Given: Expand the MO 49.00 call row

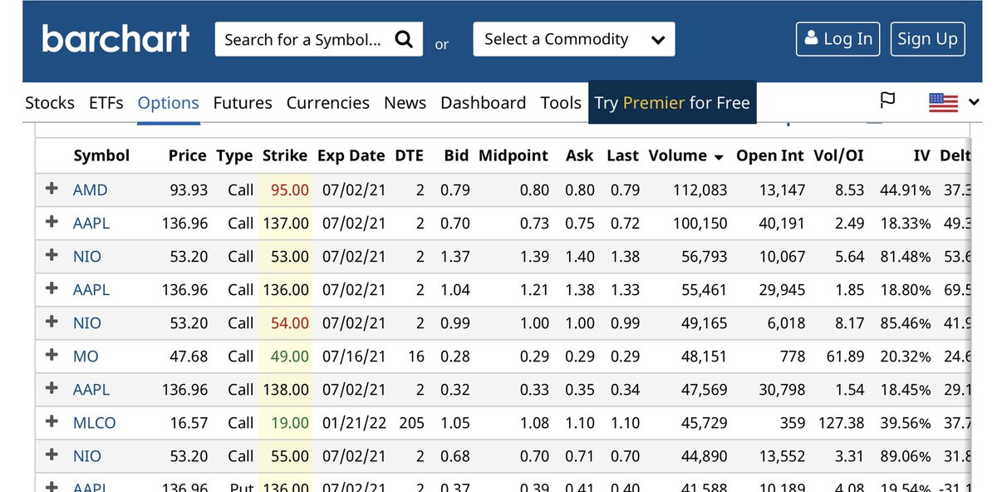Looking at the screenshot, I should (x=52, y=355).
